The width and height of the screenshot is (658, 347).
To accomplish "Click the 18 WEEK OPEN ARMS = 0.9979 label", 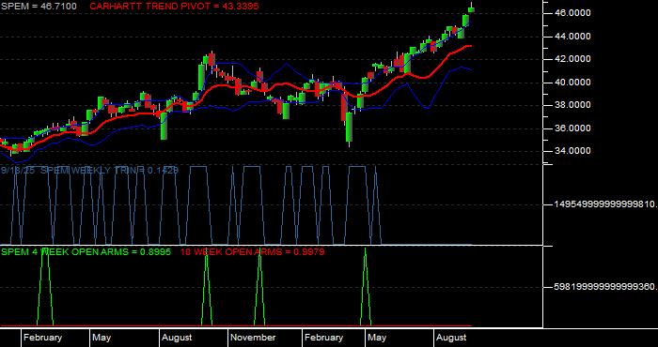I will [x=252, y=252].
